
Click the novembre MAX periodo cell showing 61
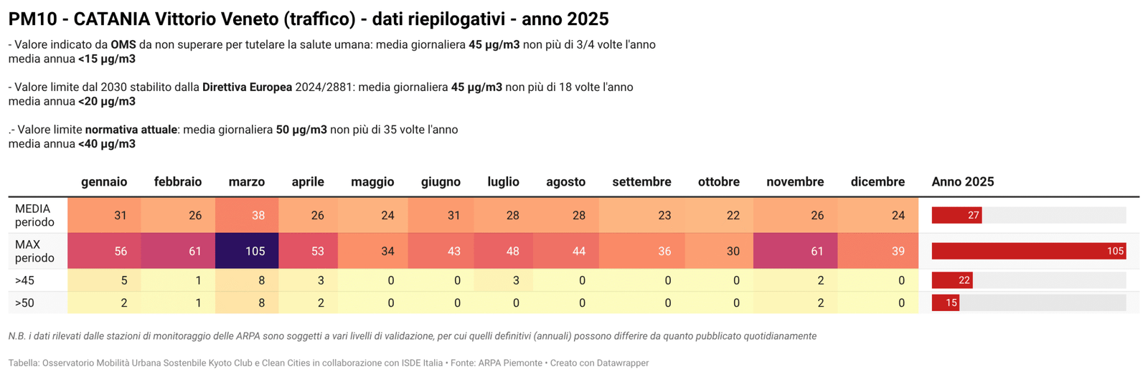click(795, 251)
